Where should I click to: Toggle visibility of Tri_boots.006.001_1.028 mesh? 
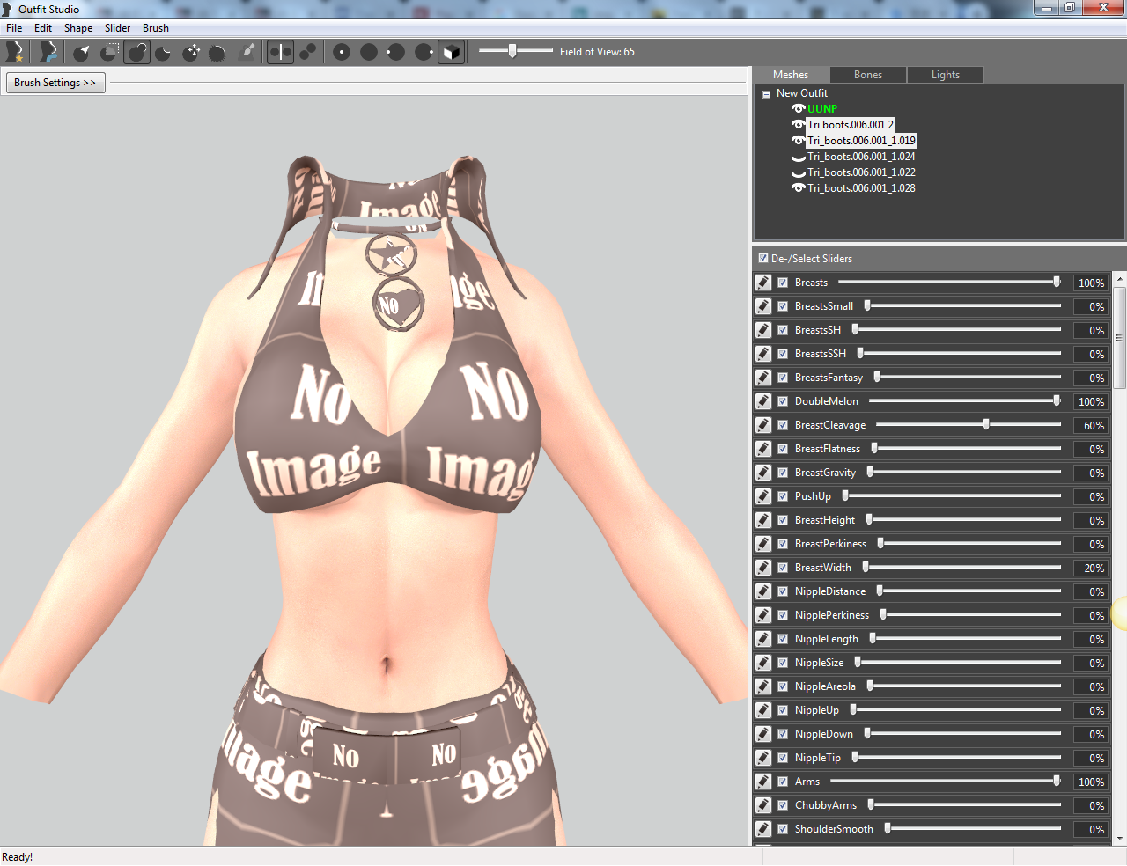coord(799,188)
